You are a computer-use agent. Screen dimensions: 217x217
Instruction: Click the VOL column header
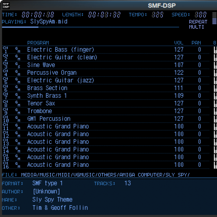(179, 43)
